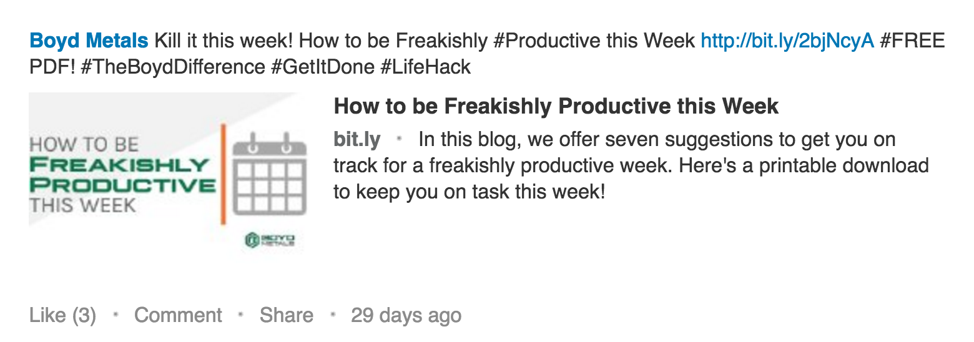
Task: Click the green FREAKISHLY PRODUCTIVE text in image
Action: (x=122, y=175)
